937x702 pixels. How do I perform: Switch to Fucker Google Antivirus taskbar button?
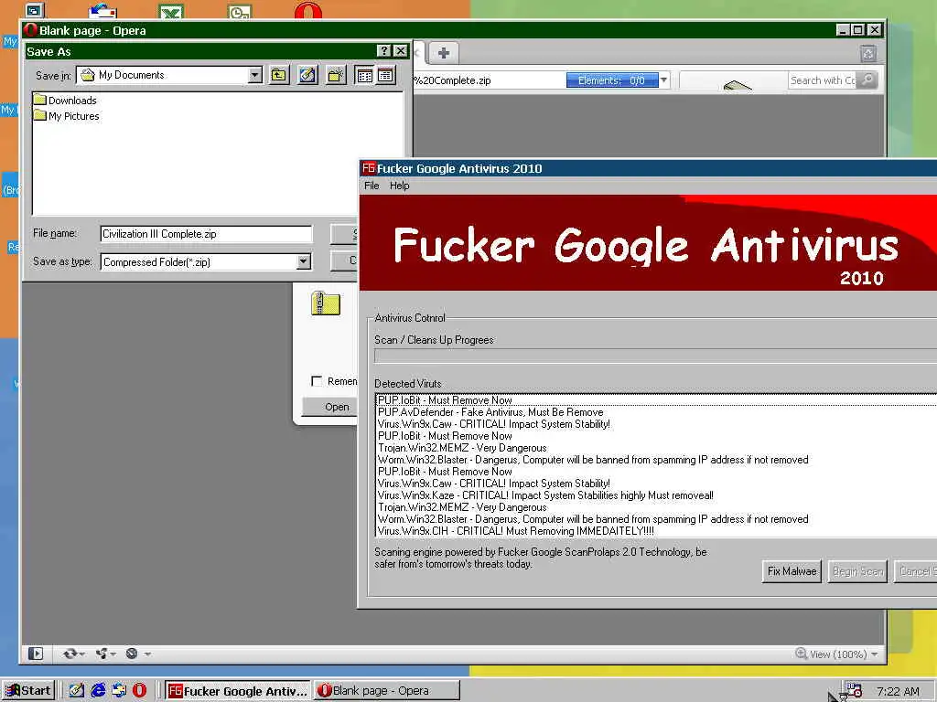[x=237, y=691]
